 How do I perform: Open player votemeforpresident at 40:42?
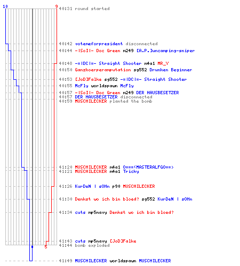click(99, 44)
